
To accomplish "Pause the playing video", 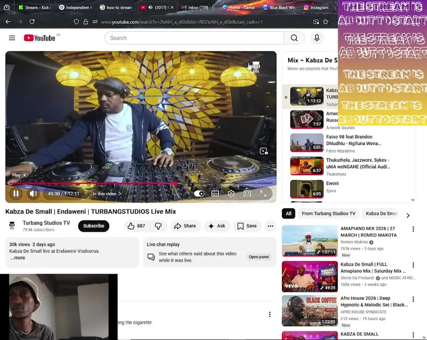I will 16,194.
